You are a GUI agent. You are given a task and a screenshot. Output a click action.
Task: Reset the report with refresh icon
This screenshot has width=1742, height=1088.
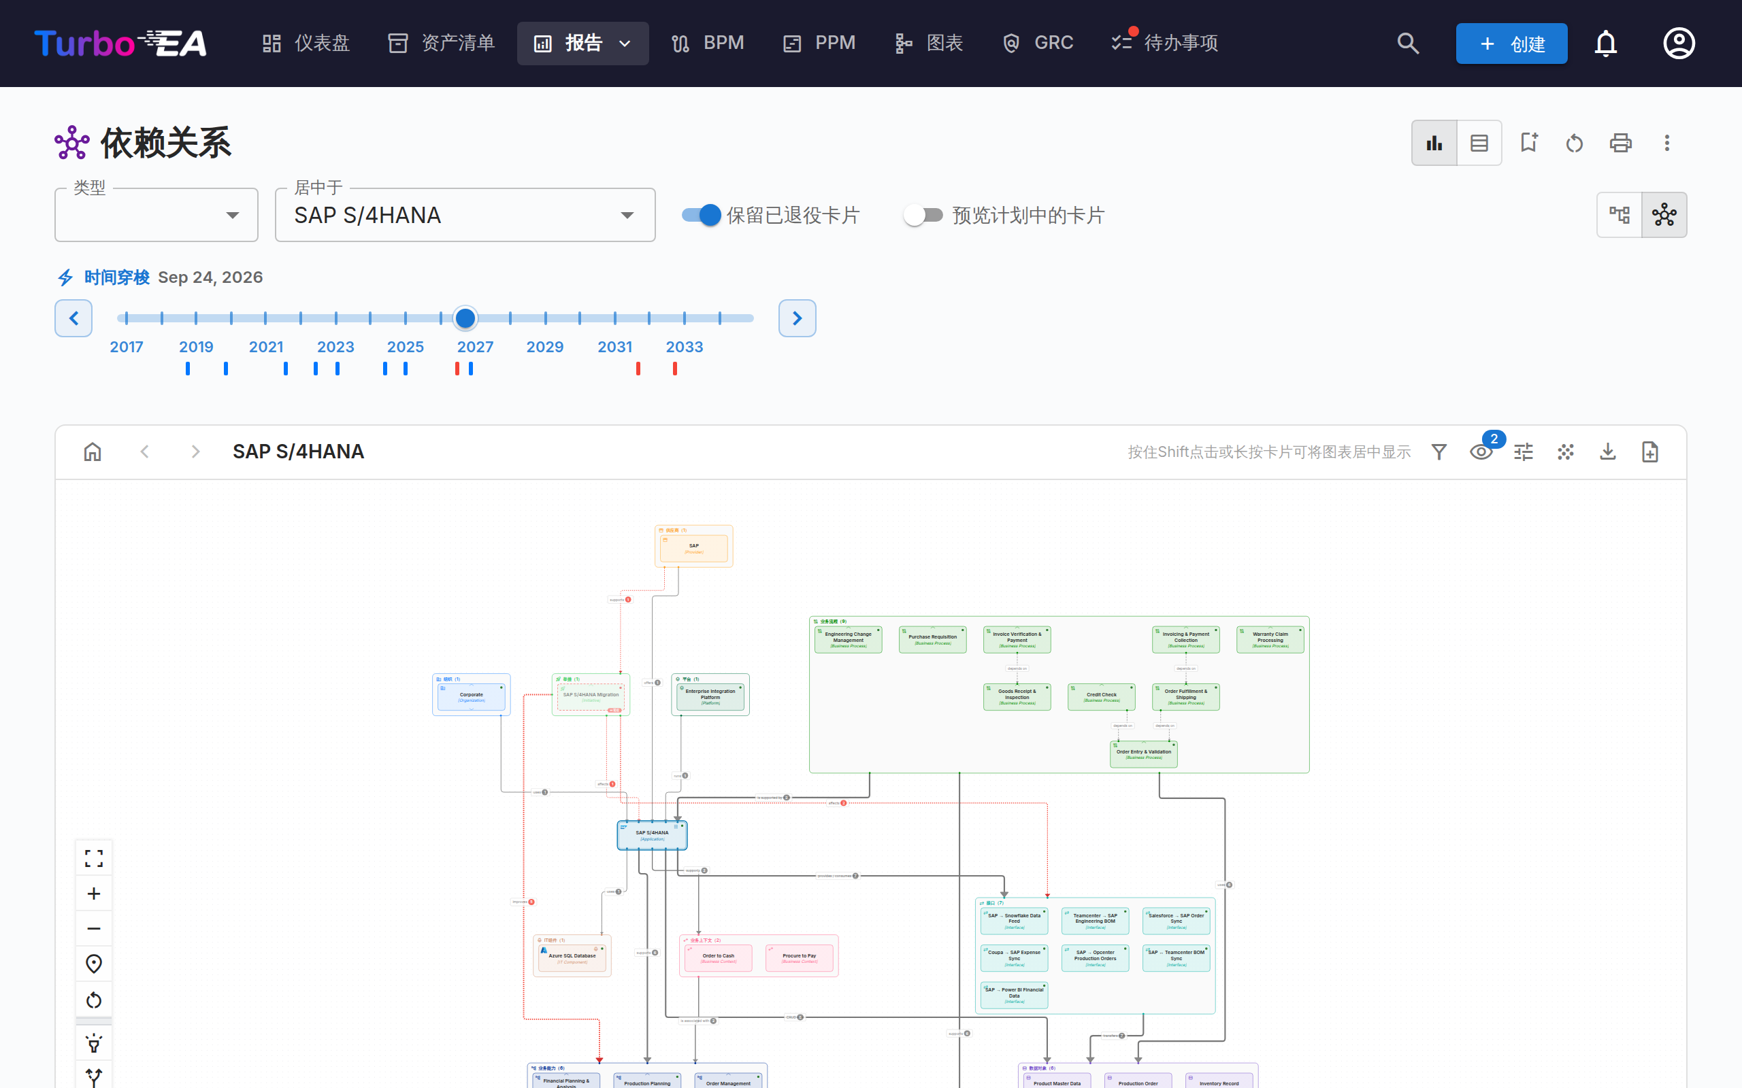(x=1575, y=143)
